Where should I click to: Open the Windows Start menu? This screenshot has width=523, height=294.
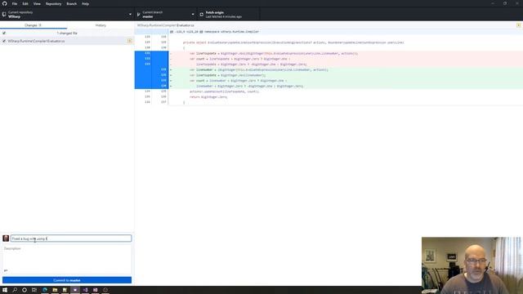tap(5, 290)
